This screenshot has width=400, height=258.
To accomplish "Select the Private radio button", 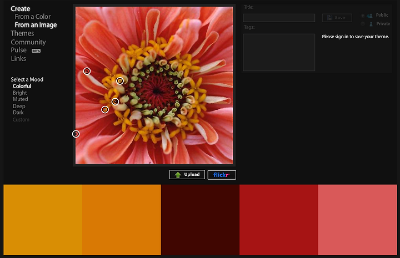I will tap(363, 24).
